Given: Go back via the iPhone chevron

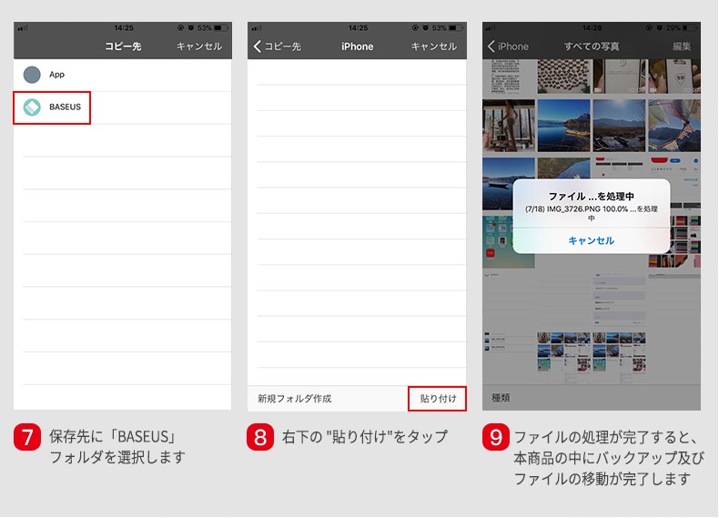Looking at the screenshot, I should pos(508,46).
